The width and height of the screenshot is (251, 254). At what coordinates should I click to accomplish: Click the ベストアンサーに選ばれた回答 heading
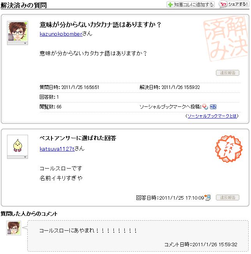tap(78, 138)
